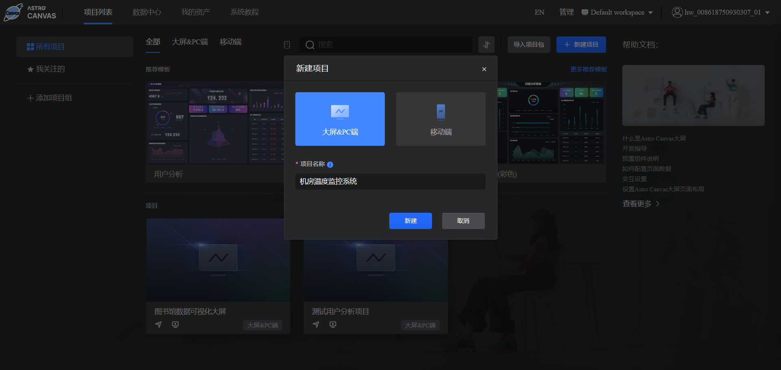Open preview monitor icon on 测试用户分析项目 card
The width and height of the screenshot is (781, 370).
333,325
